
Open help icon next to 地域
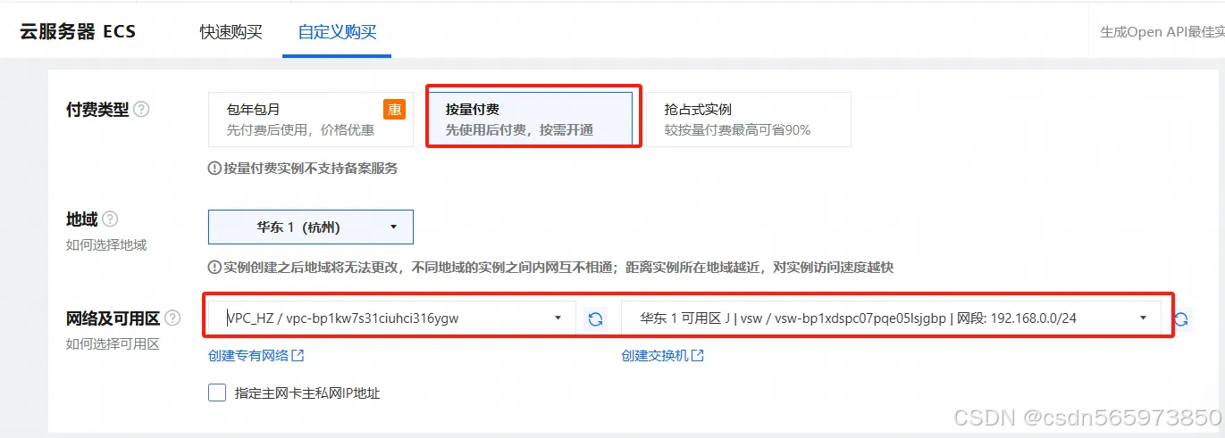(x=110, y=219)
